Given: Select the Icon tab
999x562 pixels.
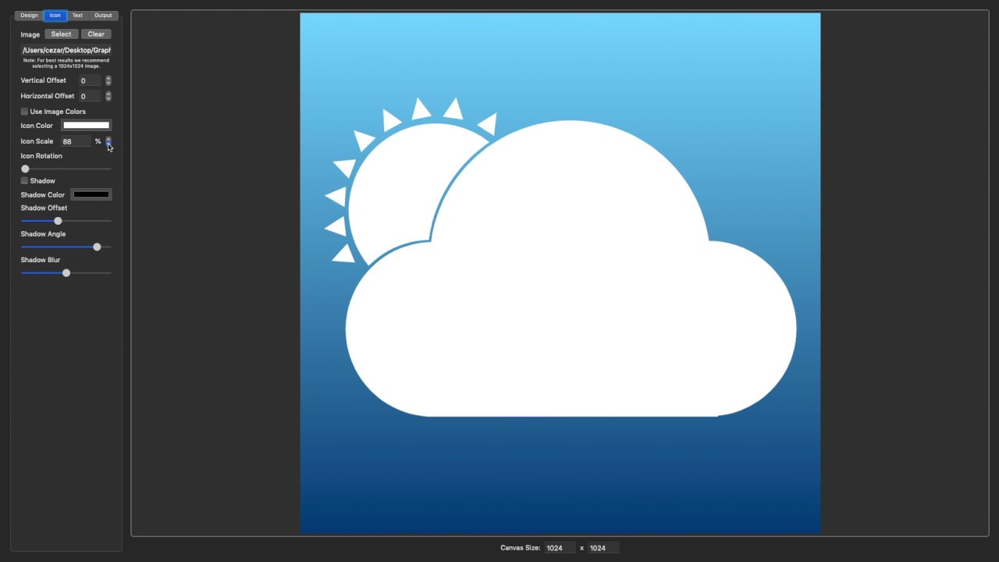Looking at the screenshot, I should (x=55, y=15).
